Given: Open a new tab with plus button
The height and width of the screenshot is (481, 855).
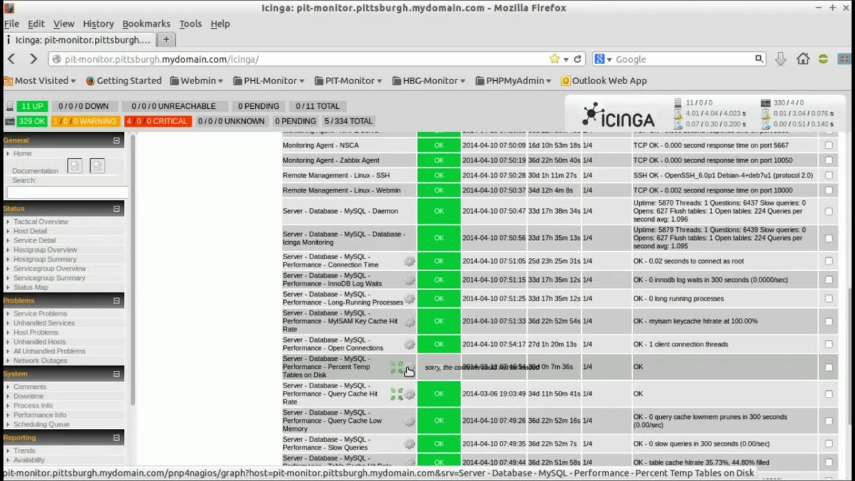Looking at the screenshot, I should click(x=166, y=39).
